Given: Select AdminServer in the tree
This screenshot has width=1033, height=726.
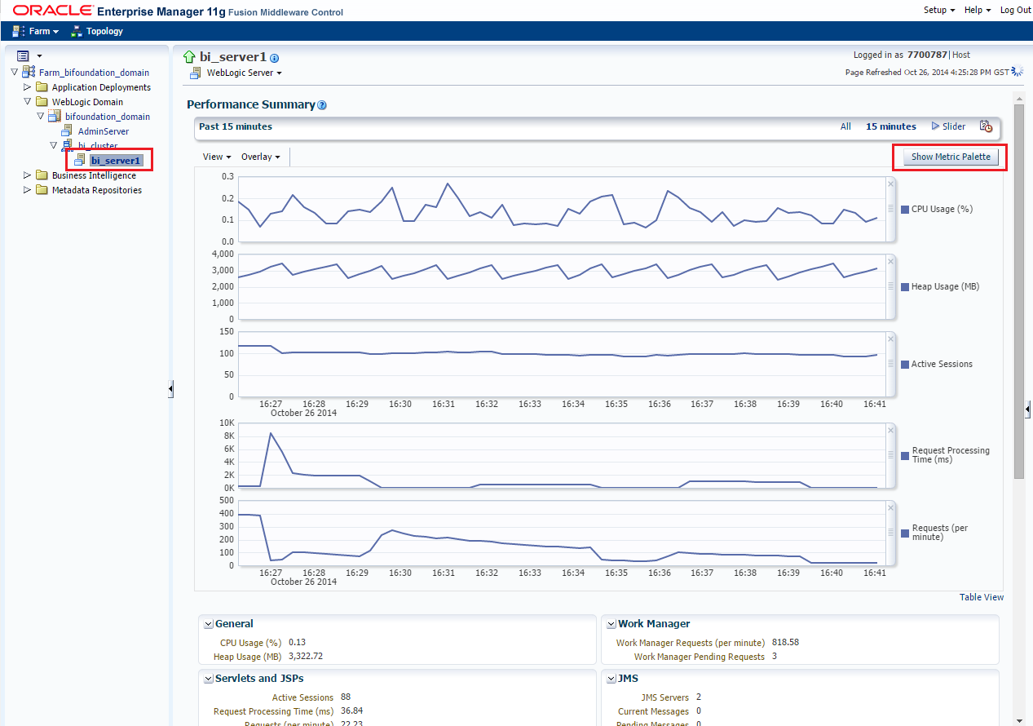Looking at the screenshot, I should click(x=104, y=131).
